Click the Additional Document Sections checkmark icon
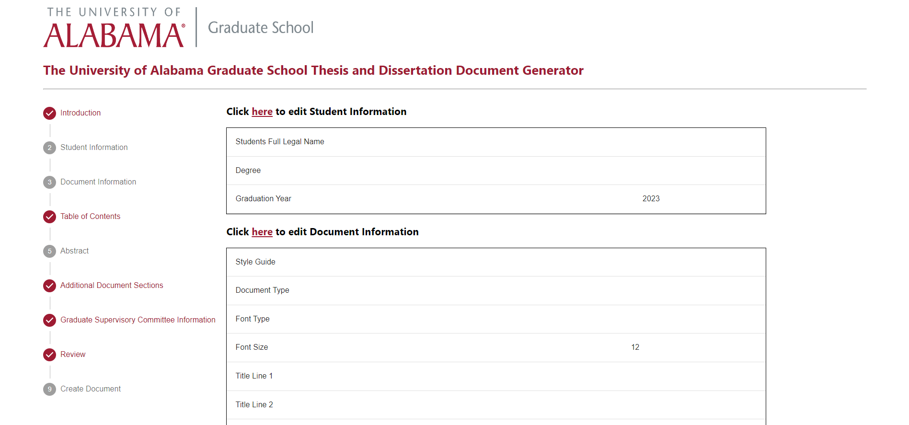This screenshot has width=909, height=425. 49,286
